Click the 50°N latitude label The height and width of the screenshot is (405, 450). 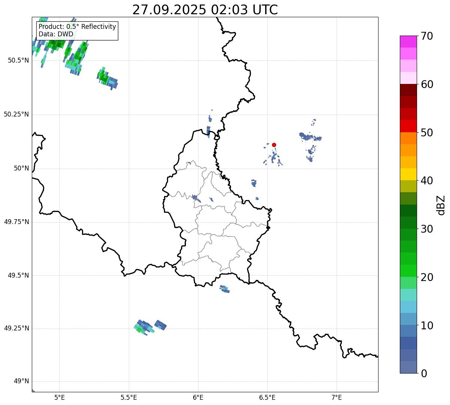tap(21, 168)
